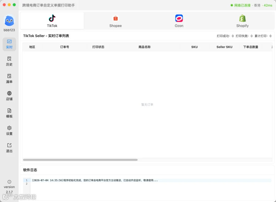Click the bbb123 username label
The height and width of the screenshot is (202, 276).
click(x=9, y=30)
